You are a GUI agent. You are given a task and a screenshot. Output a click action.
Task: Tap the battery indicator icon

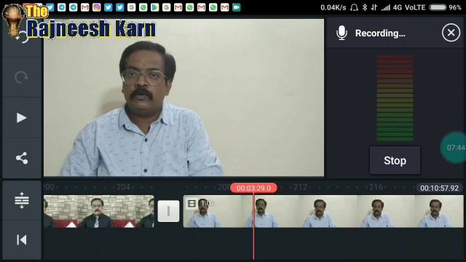(x=438, y=7)
